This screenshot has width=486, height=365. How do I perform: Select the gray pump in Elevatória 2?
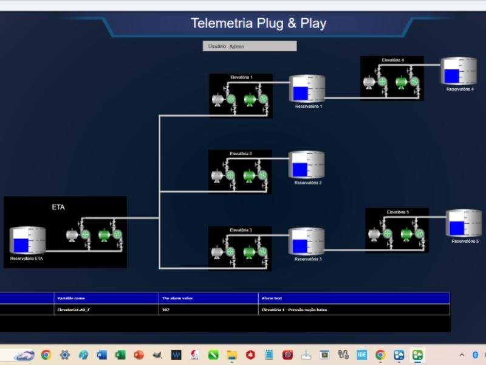pos(217,176)
